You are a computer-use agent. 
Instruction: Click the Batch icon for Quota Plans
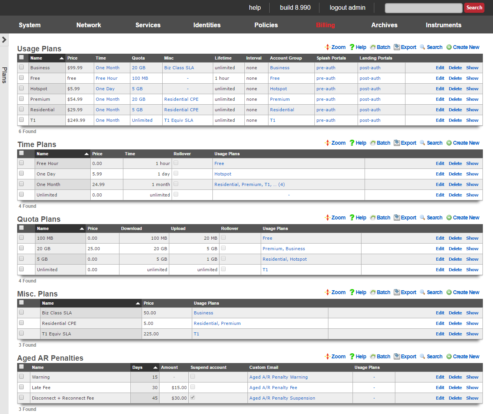[373, 218]
